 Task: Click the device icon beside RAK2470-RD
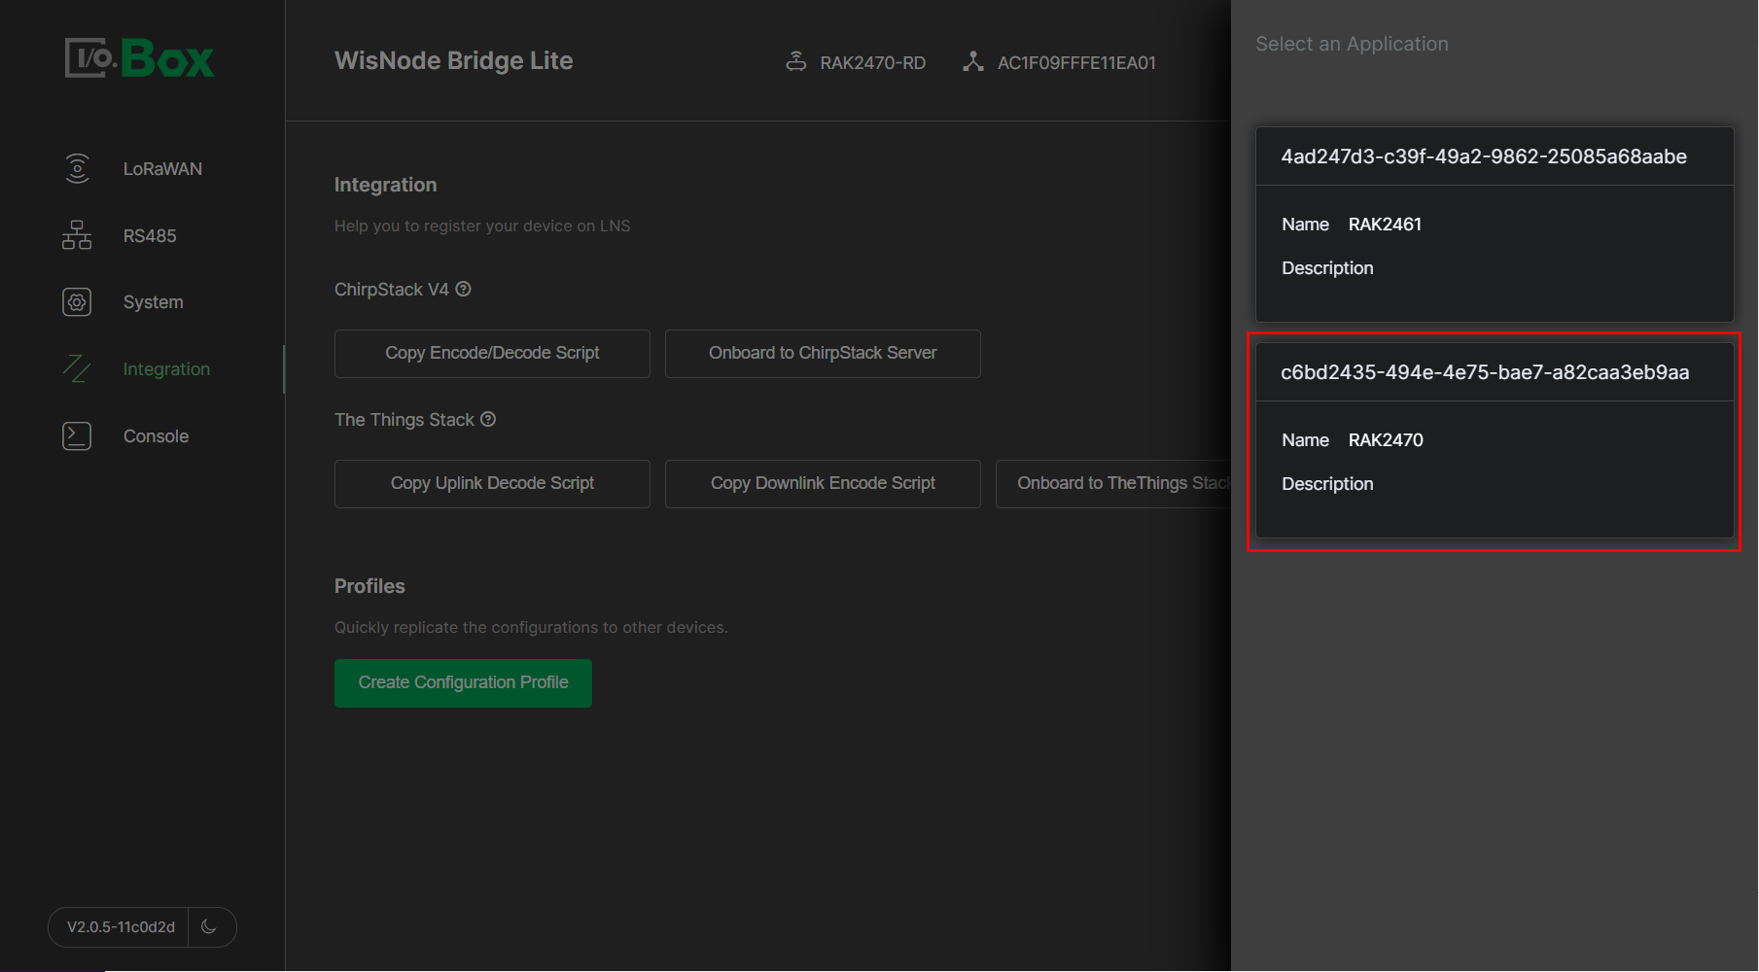796,62
